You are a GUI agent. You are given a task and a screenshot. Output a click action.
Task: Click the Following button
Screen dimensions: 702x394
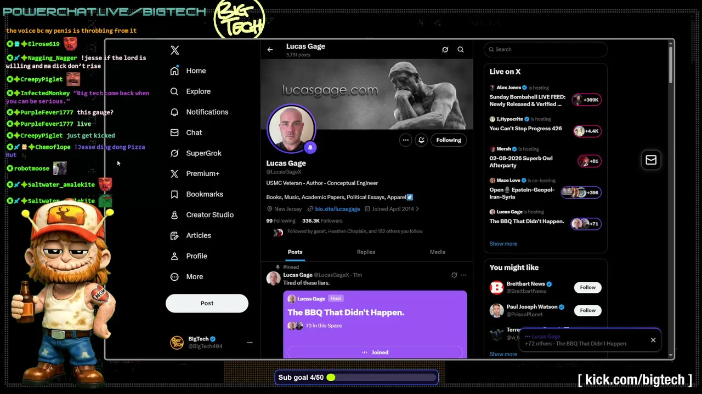click(x=449, y=140)
